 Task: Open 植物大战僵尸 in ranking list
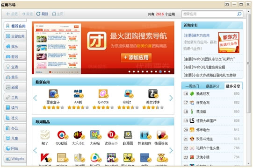click(212, 121)
